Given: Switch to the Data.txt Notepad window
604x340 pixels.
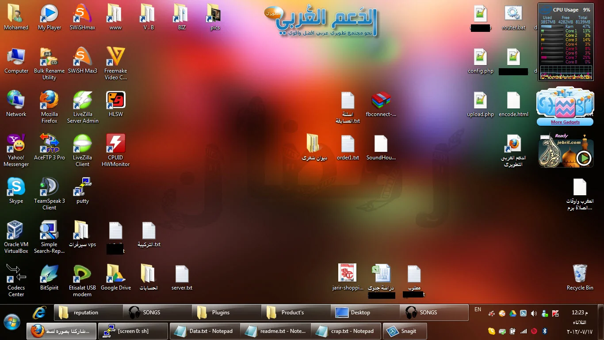Looking at the screenshot, I should tap(205, 331).
